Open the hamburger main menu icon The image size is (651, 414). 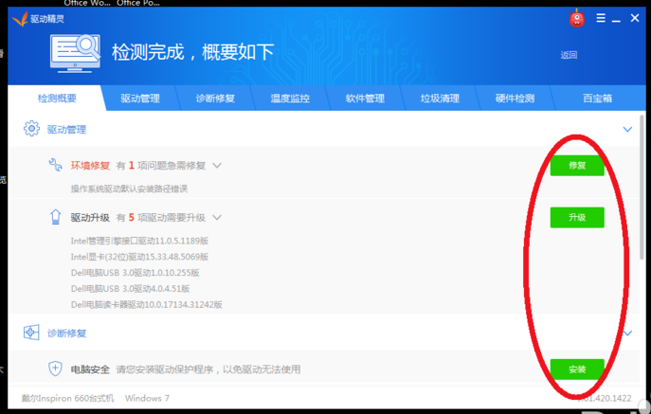tap(601, 18)
